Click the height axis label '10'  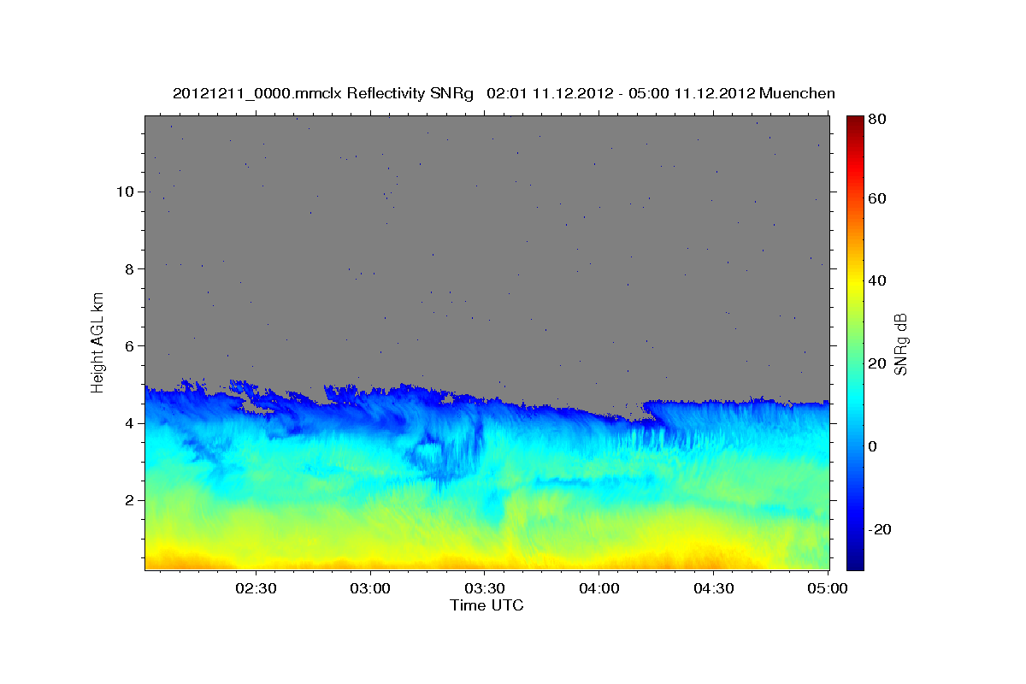126,192
